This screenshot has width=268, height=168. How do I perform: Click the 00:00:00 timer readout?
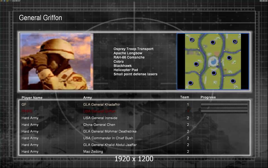[x=263, y=1]
